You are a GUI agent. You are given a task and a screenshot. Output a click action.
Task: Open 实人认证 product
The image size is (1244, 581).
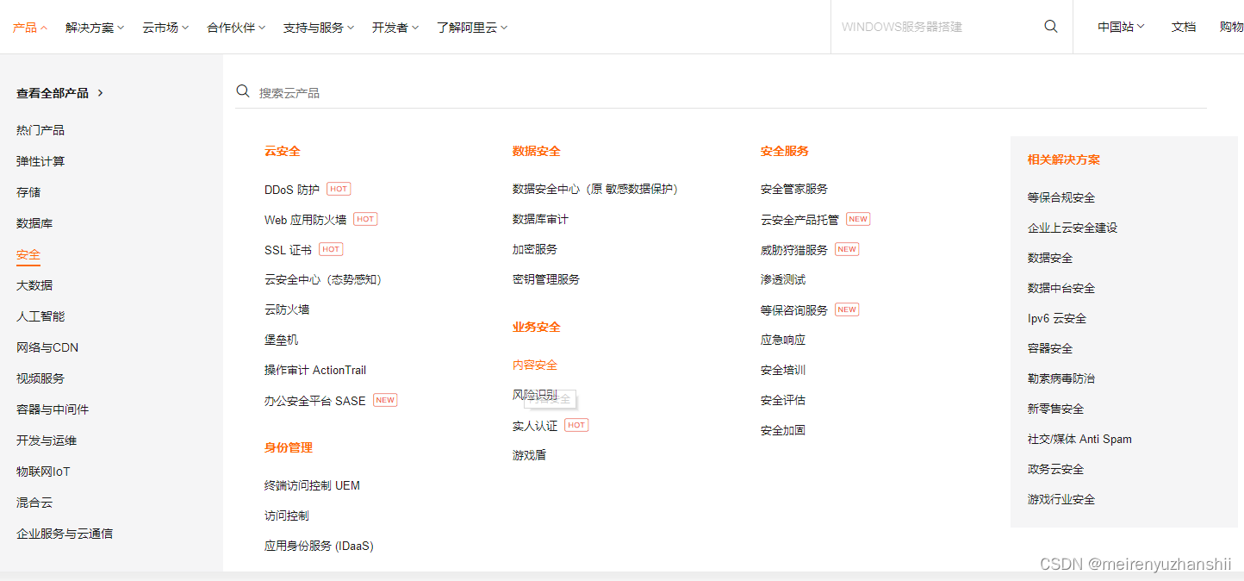(535, 426)
